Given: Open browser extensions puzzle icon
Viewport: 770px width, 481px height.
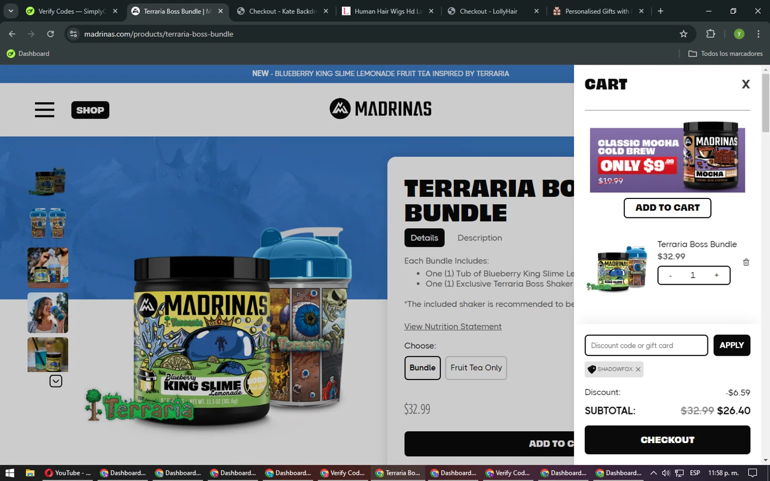Looking at the screenshot, I should (710, 34).
